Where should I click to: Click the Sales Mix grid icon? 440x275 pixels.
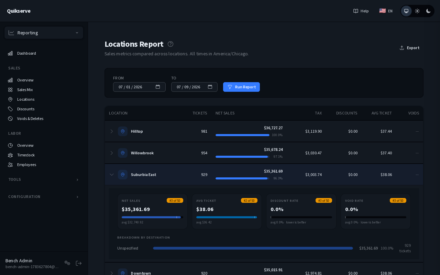click(11, 90)
